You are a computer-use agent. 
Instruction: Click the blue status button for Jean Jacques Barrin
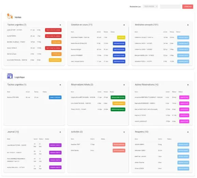click(x=119, y=61)
